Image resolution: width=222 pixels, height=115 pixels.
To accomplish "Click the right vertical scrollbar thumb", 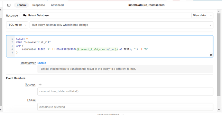I will 219,55.
